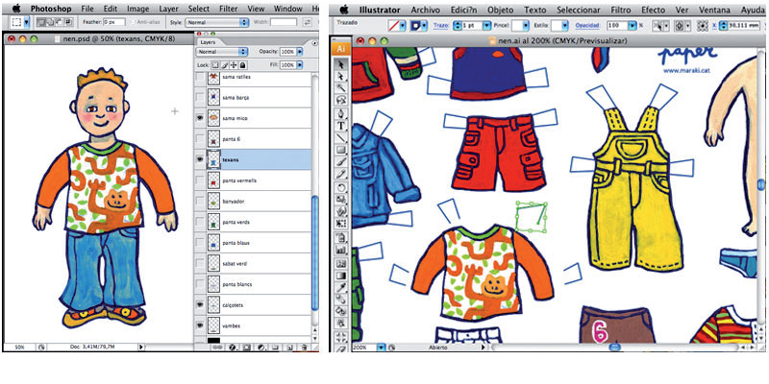Select the Lasso tool in Illustrator
This screenshot has height=384, width=769.
coord(341,100)
